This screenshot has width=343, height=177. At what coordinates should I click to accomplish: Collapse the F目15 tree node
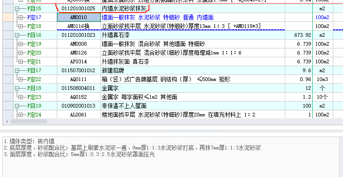point(17,9)
